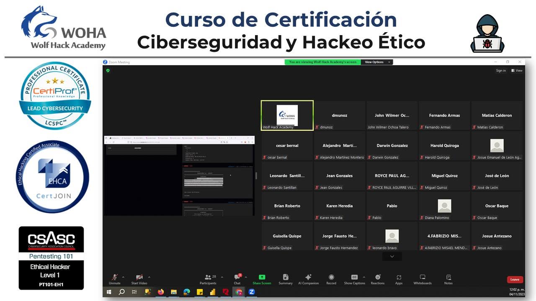This screenshot has height=301, width=536.
Task: Select Miguel Quiroz participant tile
Action: [444, 176]
